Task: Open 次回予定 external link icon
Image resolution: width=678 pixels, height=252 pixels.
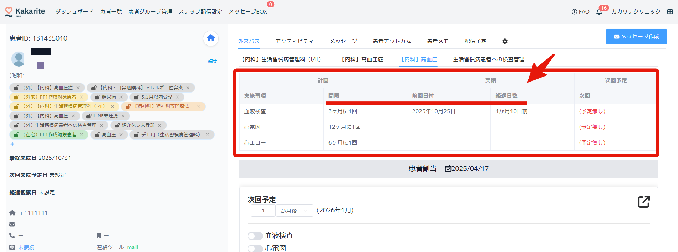Action: 643,201
